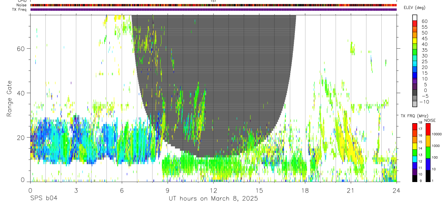Click the '3' tick on the UT hours axis
The image size is (446, 206).
click(x=76, y=190)
